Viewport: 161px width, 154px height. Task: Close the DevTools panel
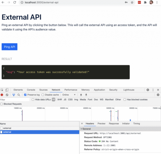pos(158,90)
